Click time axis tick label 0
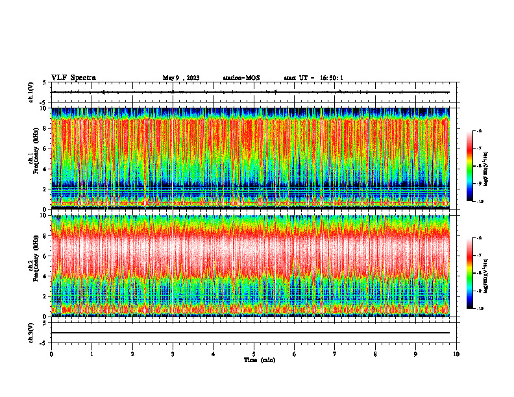 51,354
